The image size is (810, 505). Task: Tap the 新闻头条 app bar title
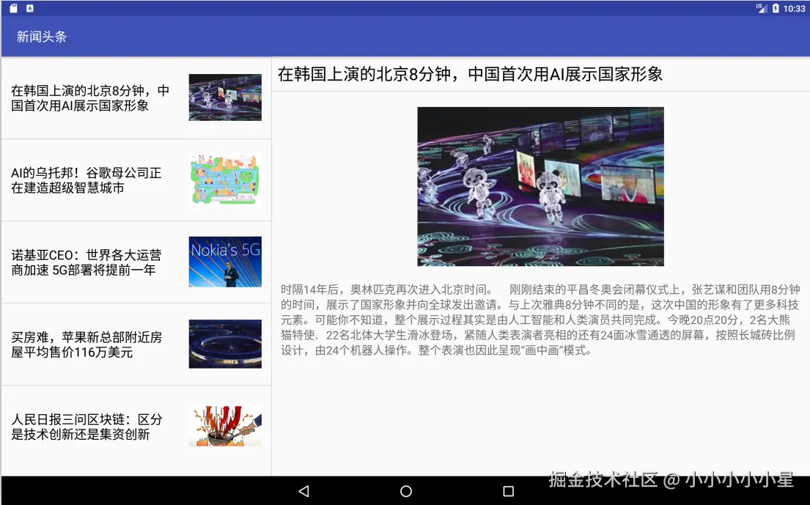(39, 35)
